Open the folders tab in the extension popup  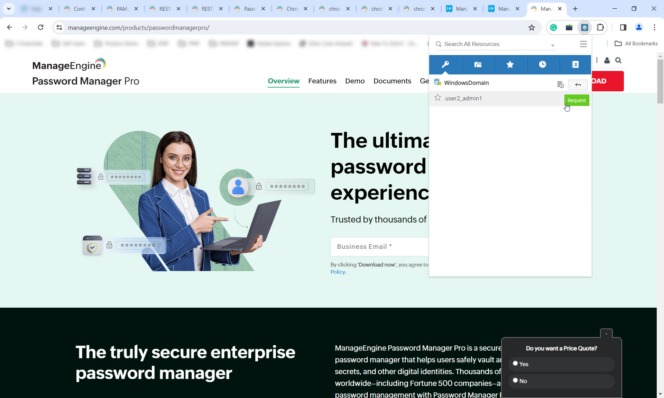(x=478, y=65)
